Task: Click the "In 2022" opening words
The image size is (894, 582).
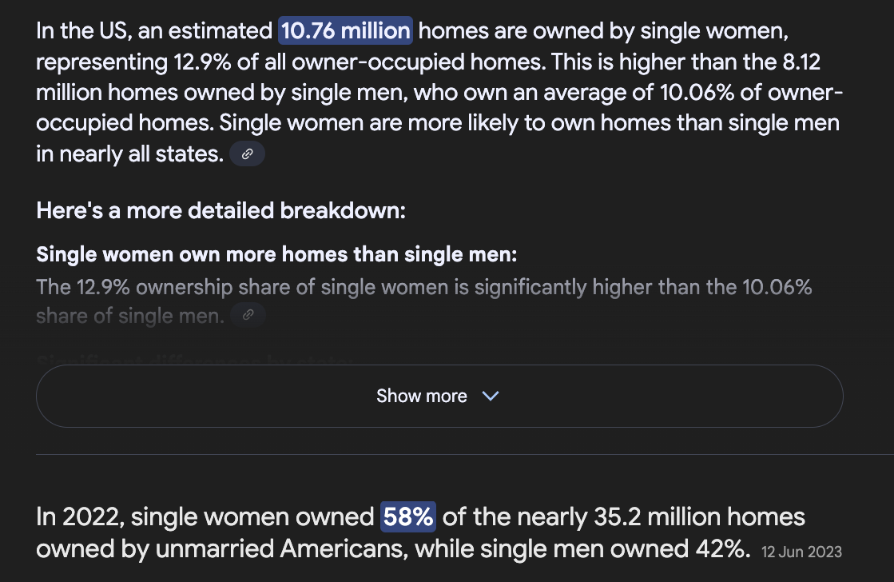Action: click(80, 517)
